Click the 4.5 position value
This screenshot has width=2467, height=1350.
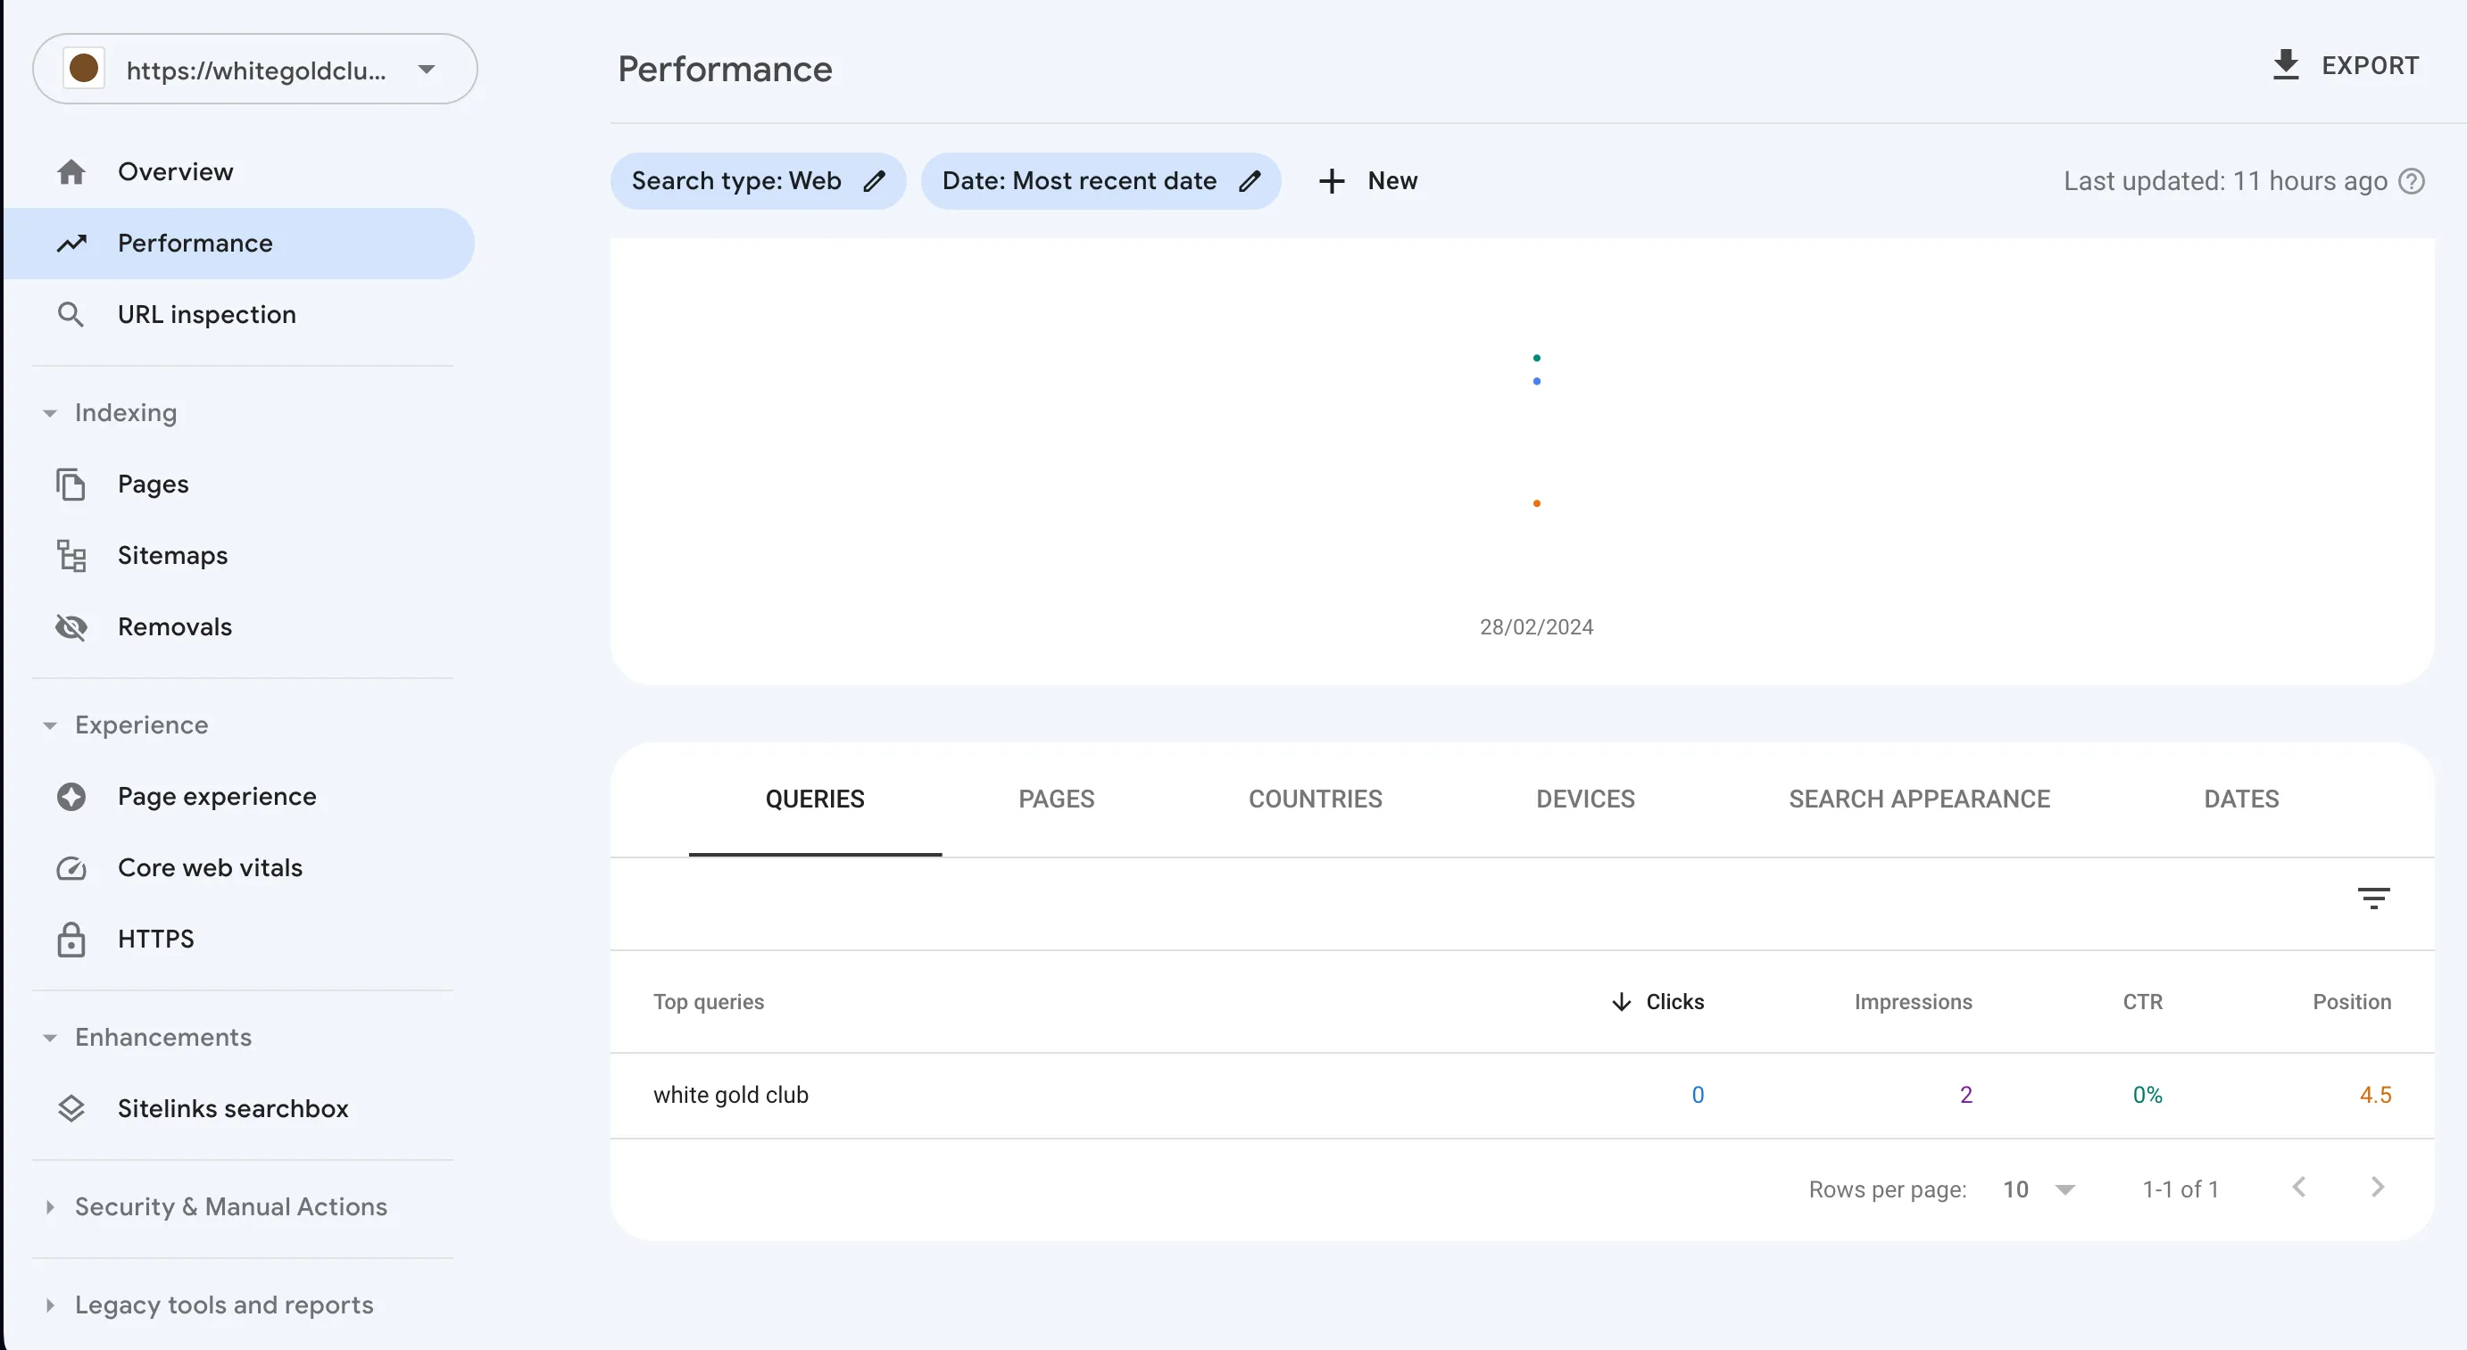tap(2375, 1096)
